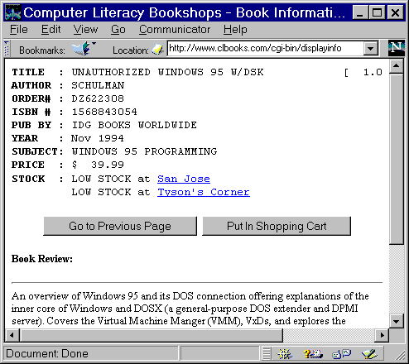Open the File menu
The image size is (409, 364).
pyautogui.click(x=19, y=30)
